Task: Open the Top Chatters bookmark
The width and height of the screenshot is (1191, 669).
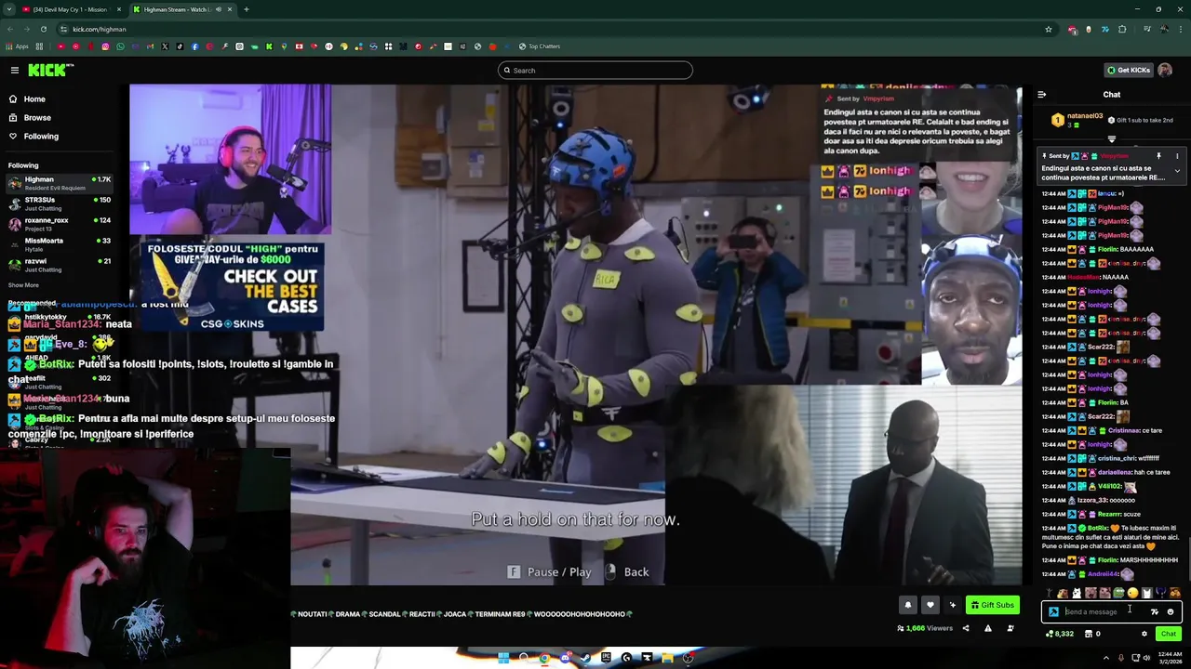Action: click(540, 46)
